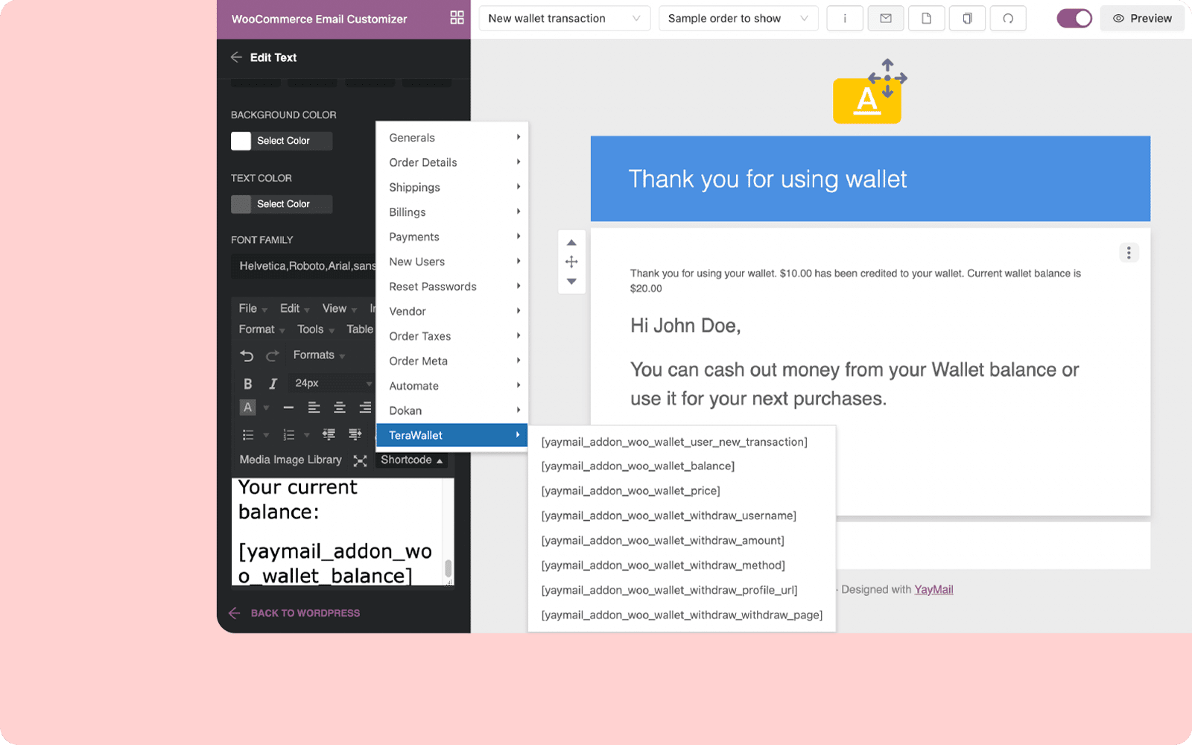The height and width of the screenshot is (745, 1192).
Task: Open the Payments shortcode submenu
Action: (452, 237)
